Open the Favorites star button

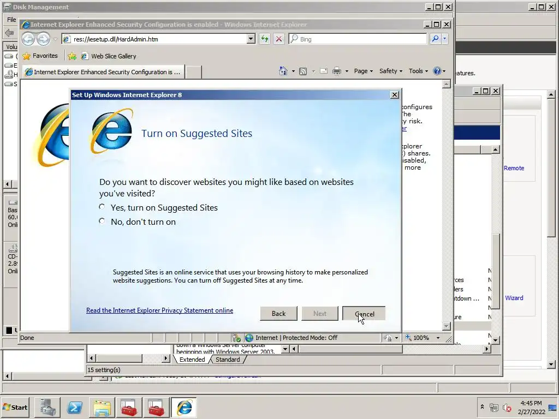pos(39,56)
